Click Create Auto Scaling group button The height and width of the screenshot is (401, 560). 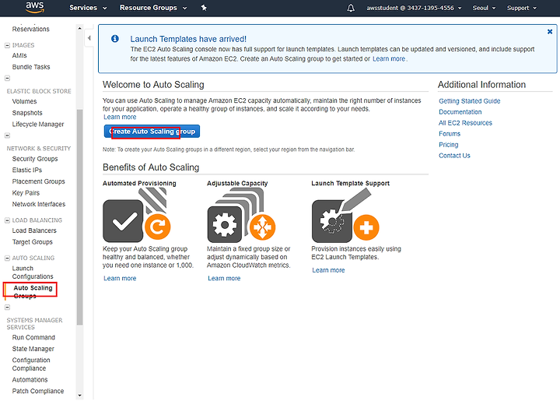152,132
